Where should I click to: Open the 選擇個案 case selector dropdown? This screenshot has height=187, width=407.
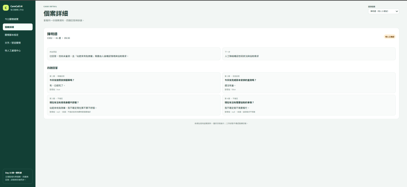tap(384, 12)
